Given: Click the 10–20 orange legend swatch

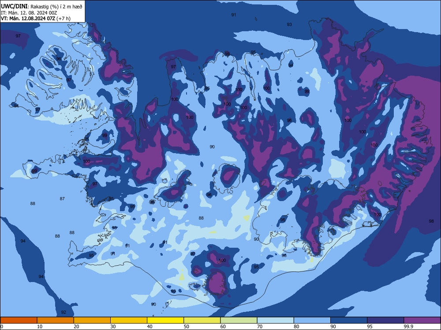Looking at the screenshot, I should click(x=56, y=320).
